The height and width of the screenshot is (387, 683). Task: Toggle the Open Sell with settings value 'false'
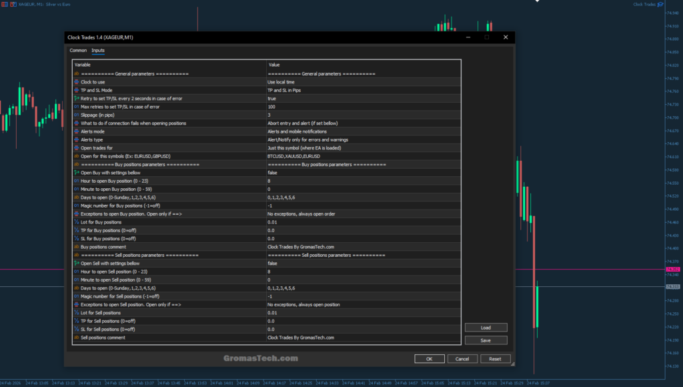coord(364,264)
